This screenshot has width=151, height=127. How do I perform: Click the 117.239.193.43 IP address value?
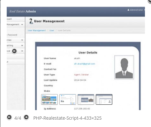click(82, 109)
